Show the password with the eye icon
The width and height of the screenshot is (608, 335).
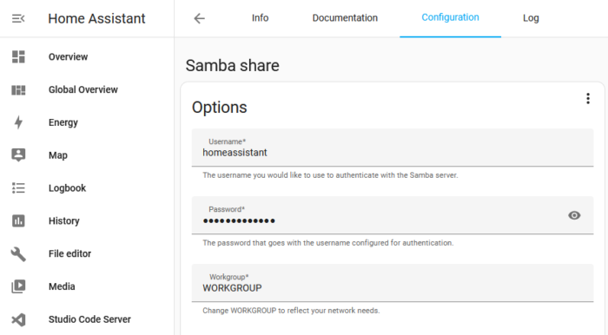click(574, 215)
